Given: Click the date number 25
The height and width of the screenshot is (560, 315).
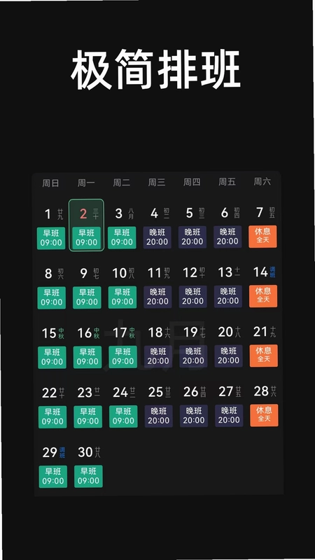Looking at the screenshot, I should tap(155, 392).
